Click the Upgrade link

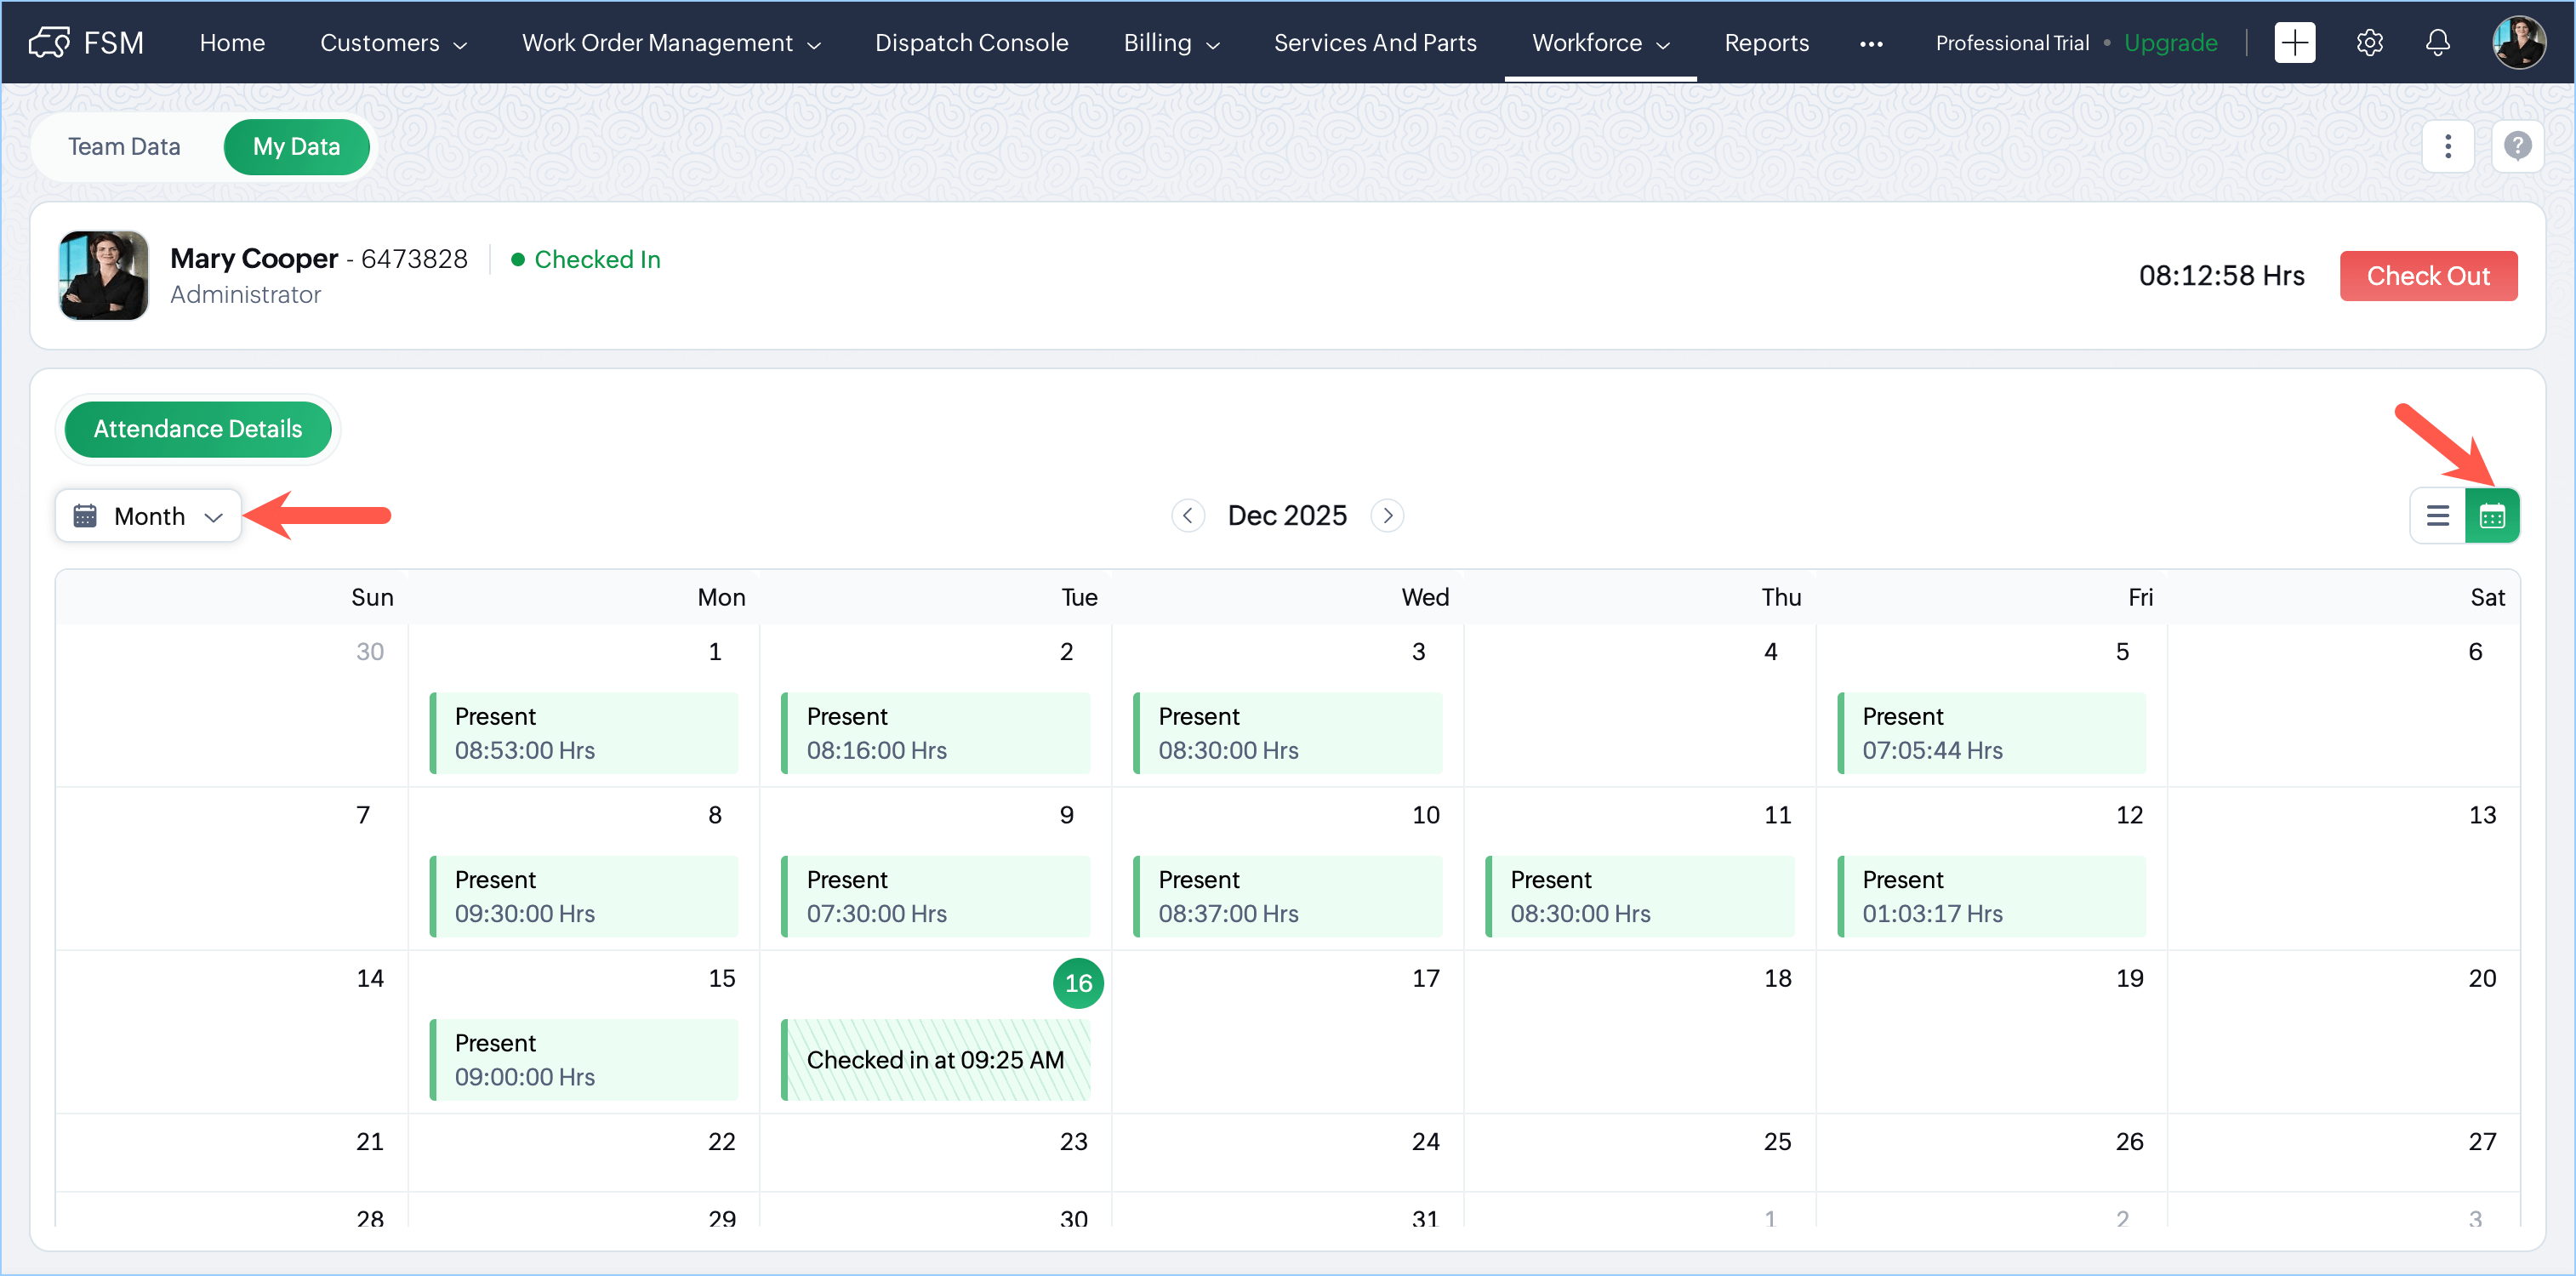coord(2170,43)
